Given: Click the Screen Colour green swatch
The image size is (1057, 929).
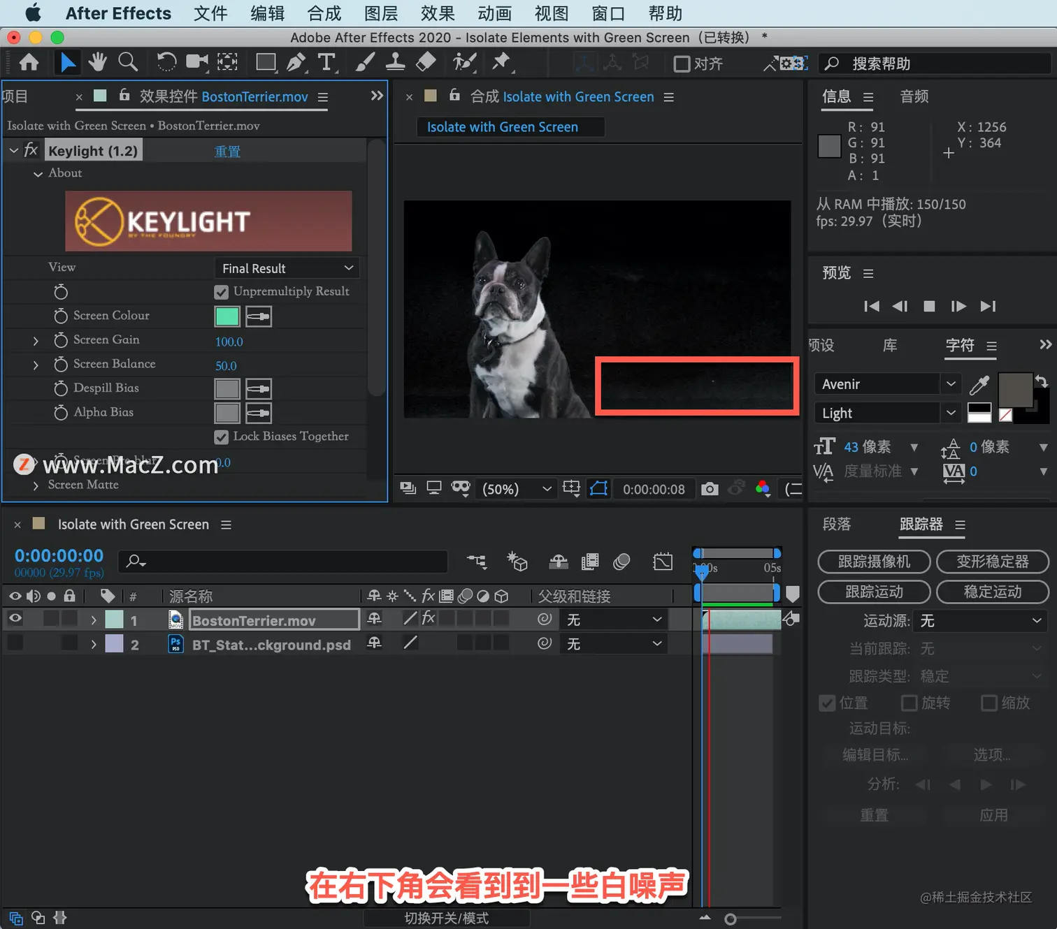Looking at the screenshot, I should pos(227,316).
